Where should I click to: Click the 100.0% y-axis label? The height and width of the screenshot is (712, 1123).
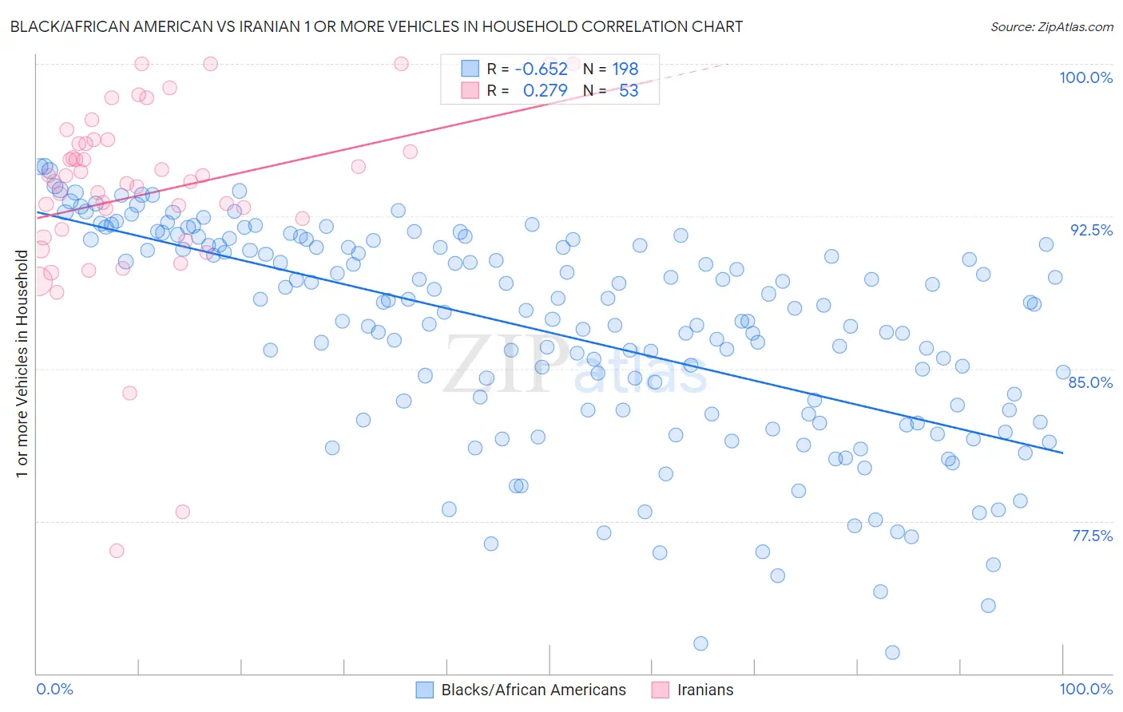click(1085, 77)
